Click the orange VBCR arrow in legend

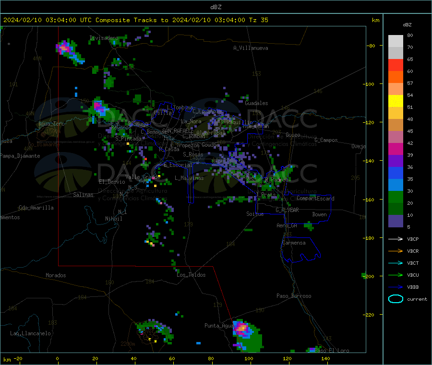396,251
